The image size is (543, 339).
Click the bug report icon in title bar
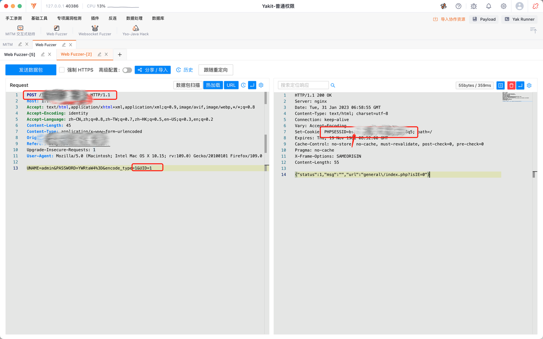coord(473,6)
